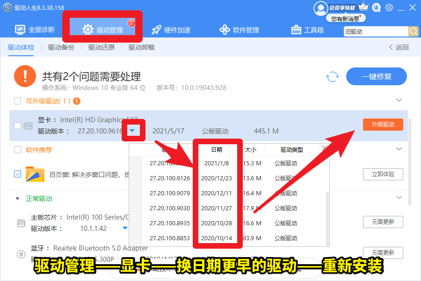This screenshot has height=281, width=421.
Task: Click 会员享特权 membership link
Action: tap(342, 8)
